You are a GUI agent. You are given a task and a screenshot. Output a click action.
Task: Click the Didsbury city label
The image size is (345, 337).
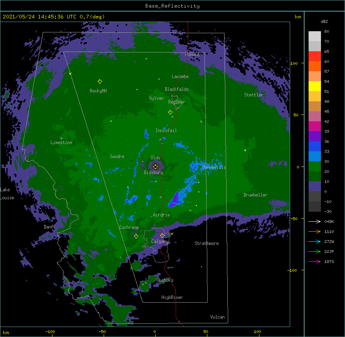click(x=154, y=173)
